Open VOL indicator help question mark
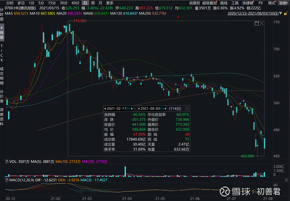 click(x=7, y=162)
